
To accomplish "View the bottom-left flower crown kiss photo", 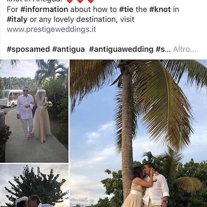I will tap(34, 185).
